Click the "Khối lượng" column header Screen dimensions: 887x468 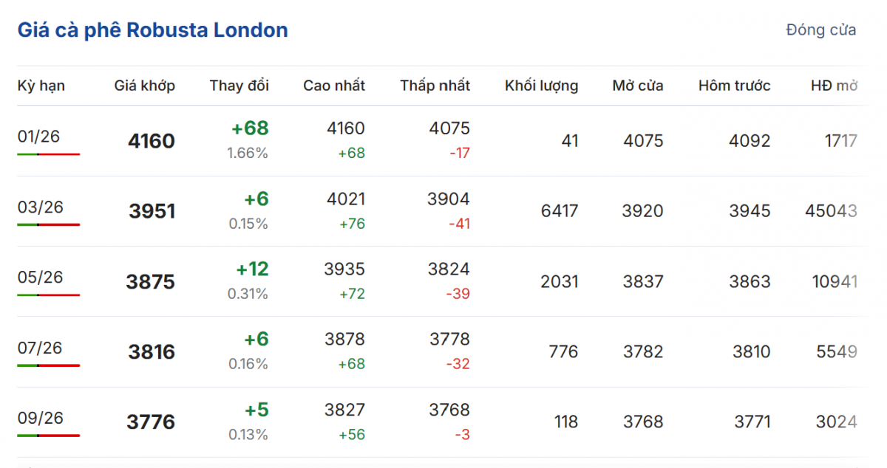pyautogui.click(x=541, y=86)
